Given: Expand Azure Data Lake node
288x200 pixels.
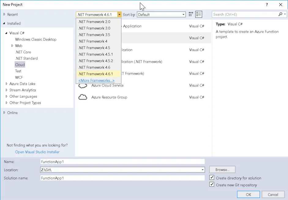Looking at the screenshot, I should point(6,84).
